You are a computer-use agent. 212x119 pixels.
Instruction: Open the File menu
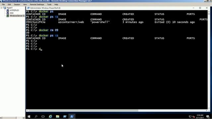click(3, 4)
